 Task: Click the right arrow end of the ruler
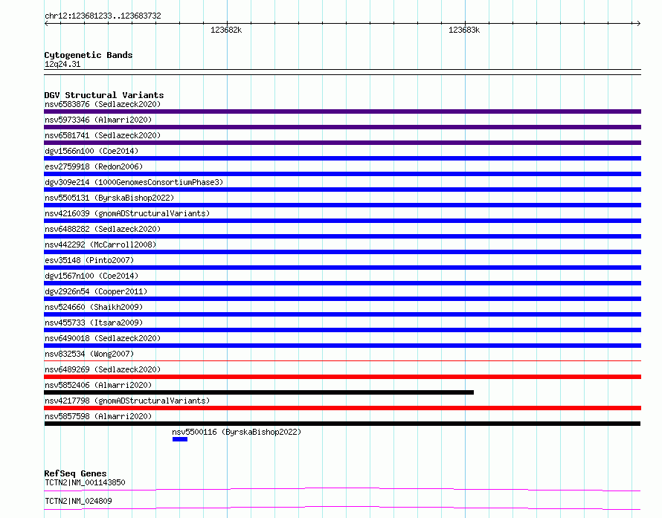[638, 23]
